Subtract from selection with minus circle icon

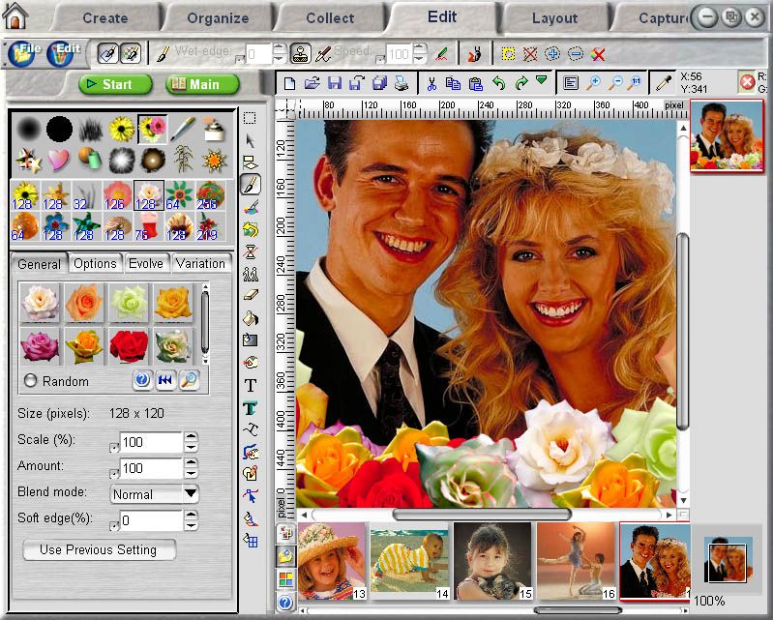[x=576, y=54]
